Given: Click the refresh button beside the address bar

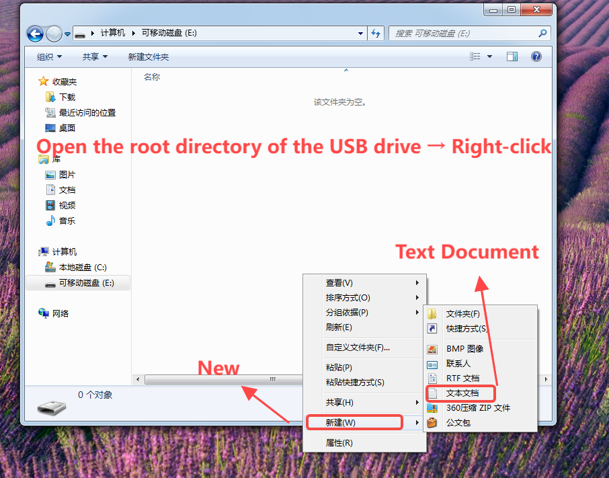Looking at the screenshot, I should pos(376,32).
